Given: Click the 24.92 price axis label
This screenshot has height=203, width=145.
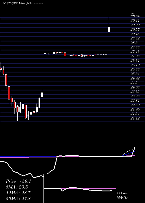Looking at the screenshot, I should pyautogui.click(x=135, y=78).
